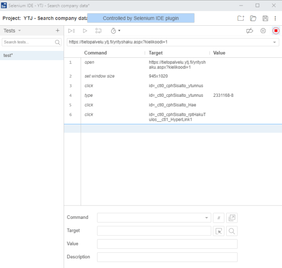The image size is (282, 268).
Task: Expand the base URL dropdown arrow
Action: (x=275, y=42)
